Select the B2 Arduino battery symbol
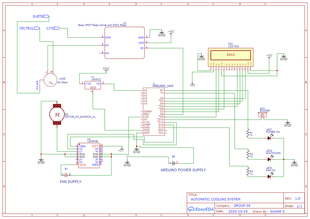Image resolution: width=310 pixels, height=219 pixels. (x=173, y=163)
